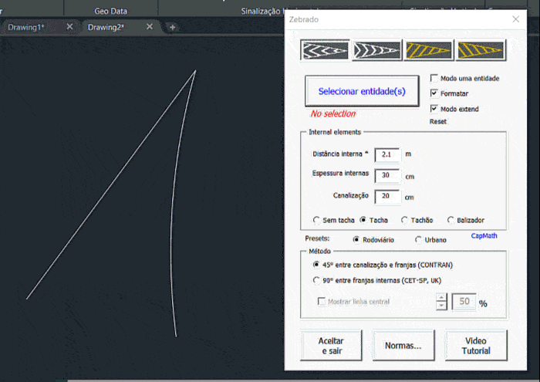Enable the Modo uma entidade checkbox
The image size is (540, 382).
(x=434, y=79)
